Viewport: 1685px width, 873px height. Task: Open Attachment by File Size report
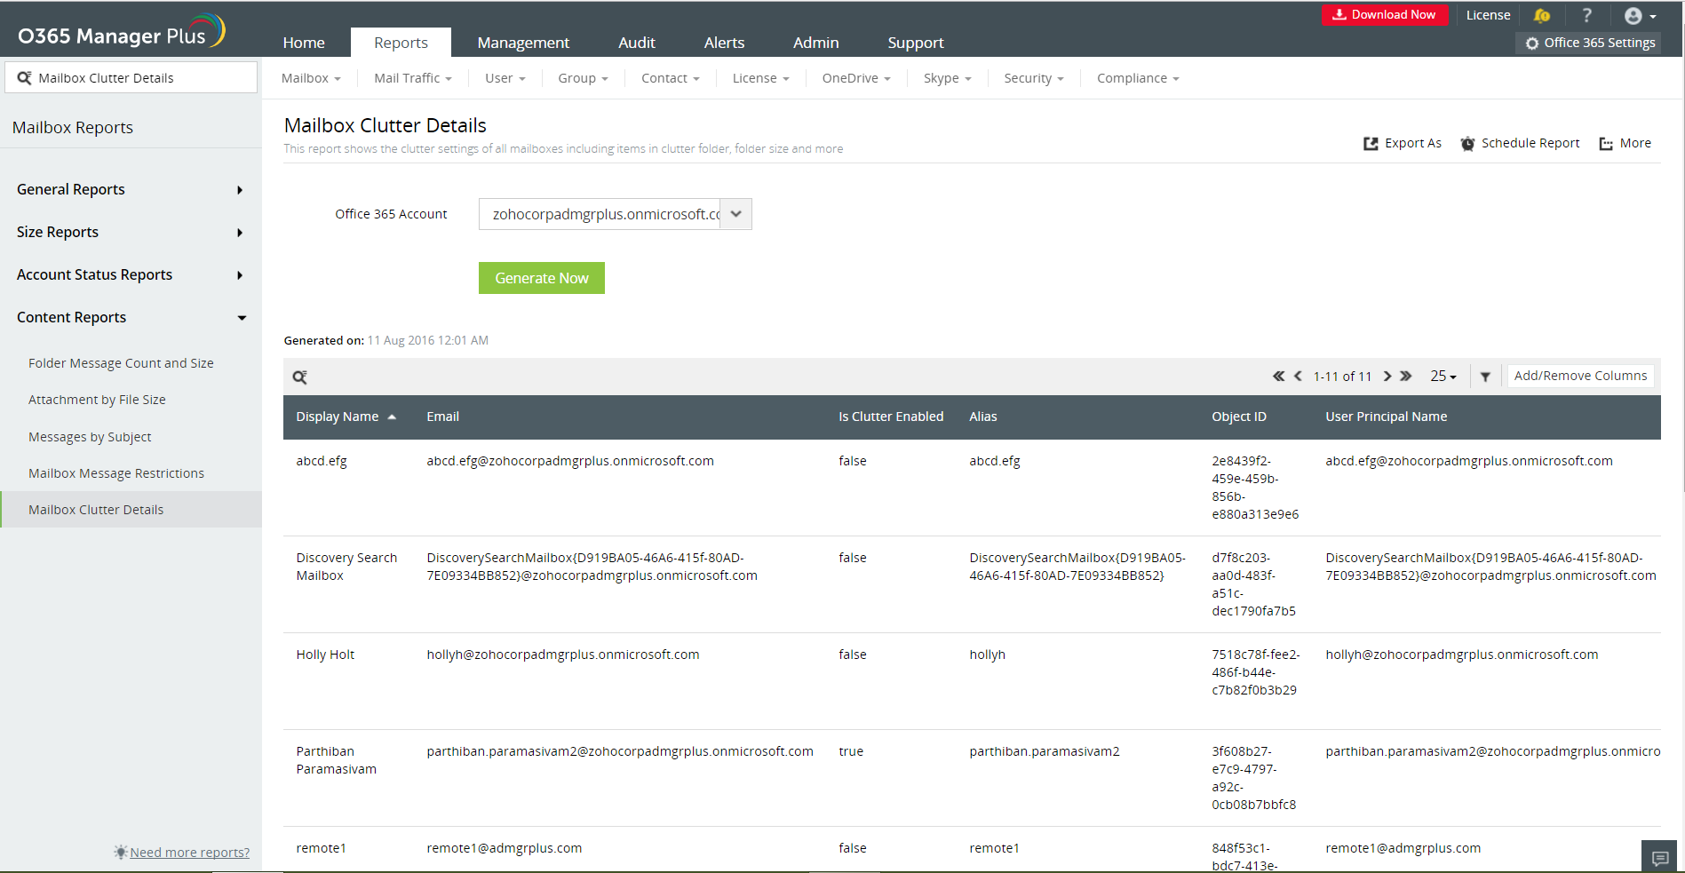(x=97, y=400)
